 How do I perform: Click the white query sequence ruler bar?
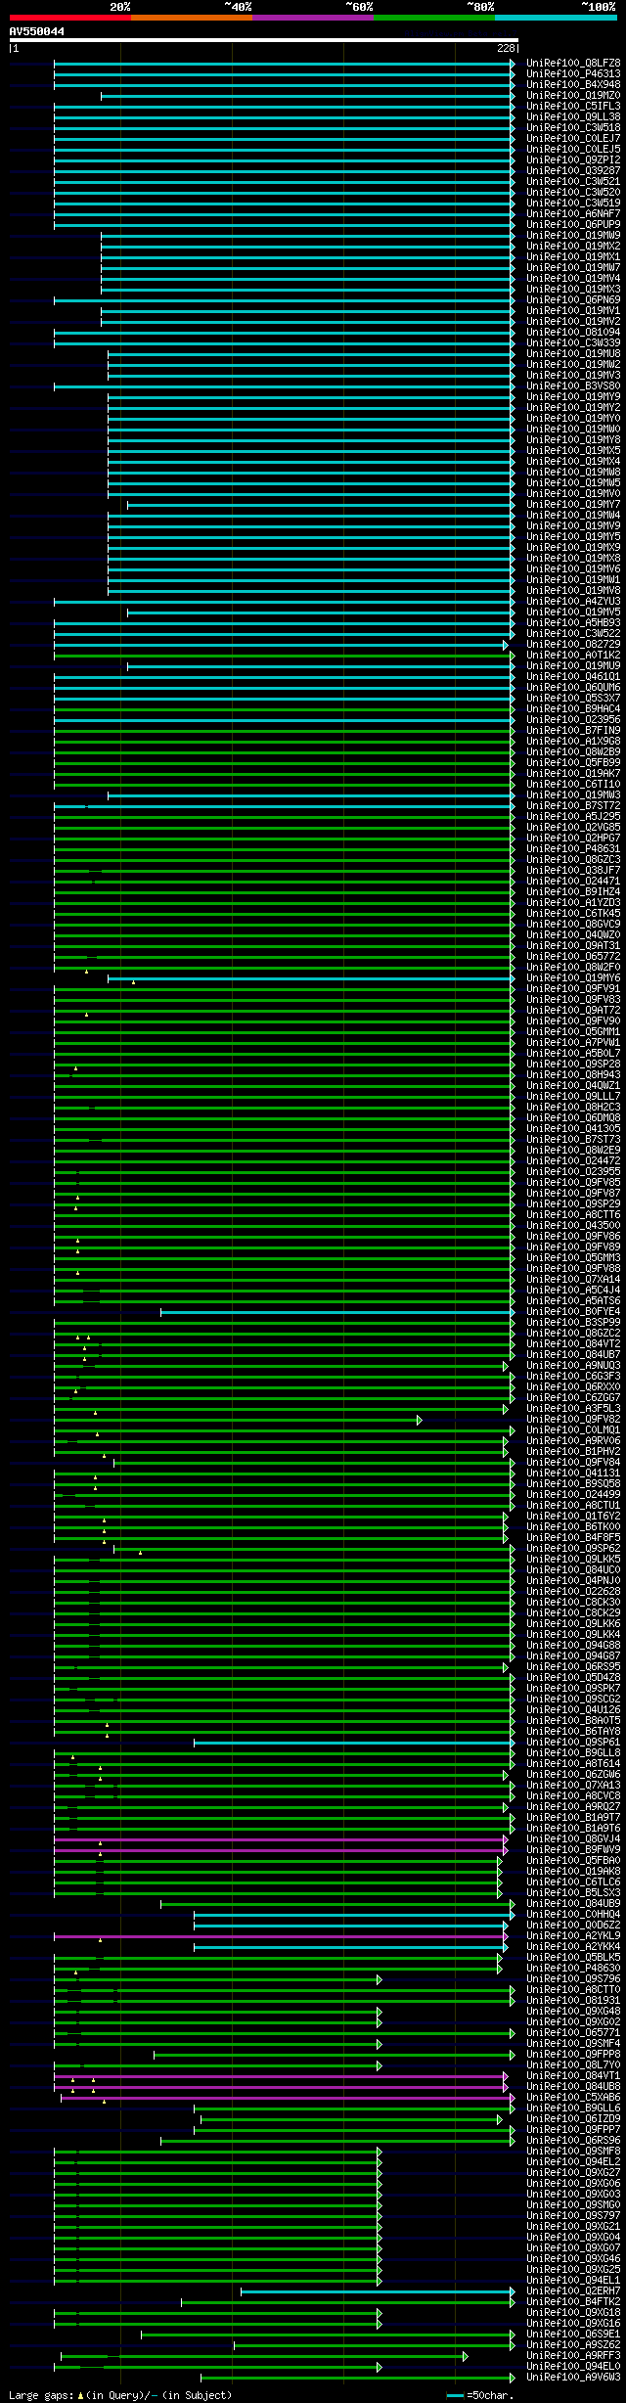[x=263, y=40]
